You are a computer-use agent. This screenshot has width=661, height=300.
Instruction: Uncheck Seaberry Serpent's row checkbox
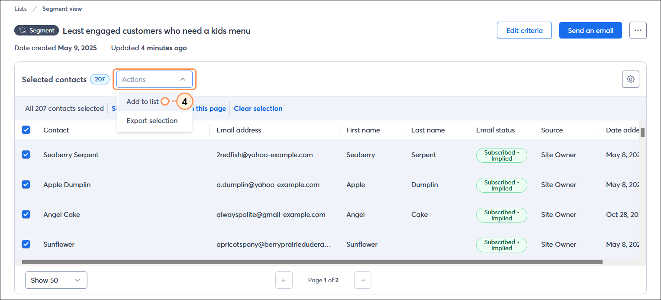tap(26, 155)
